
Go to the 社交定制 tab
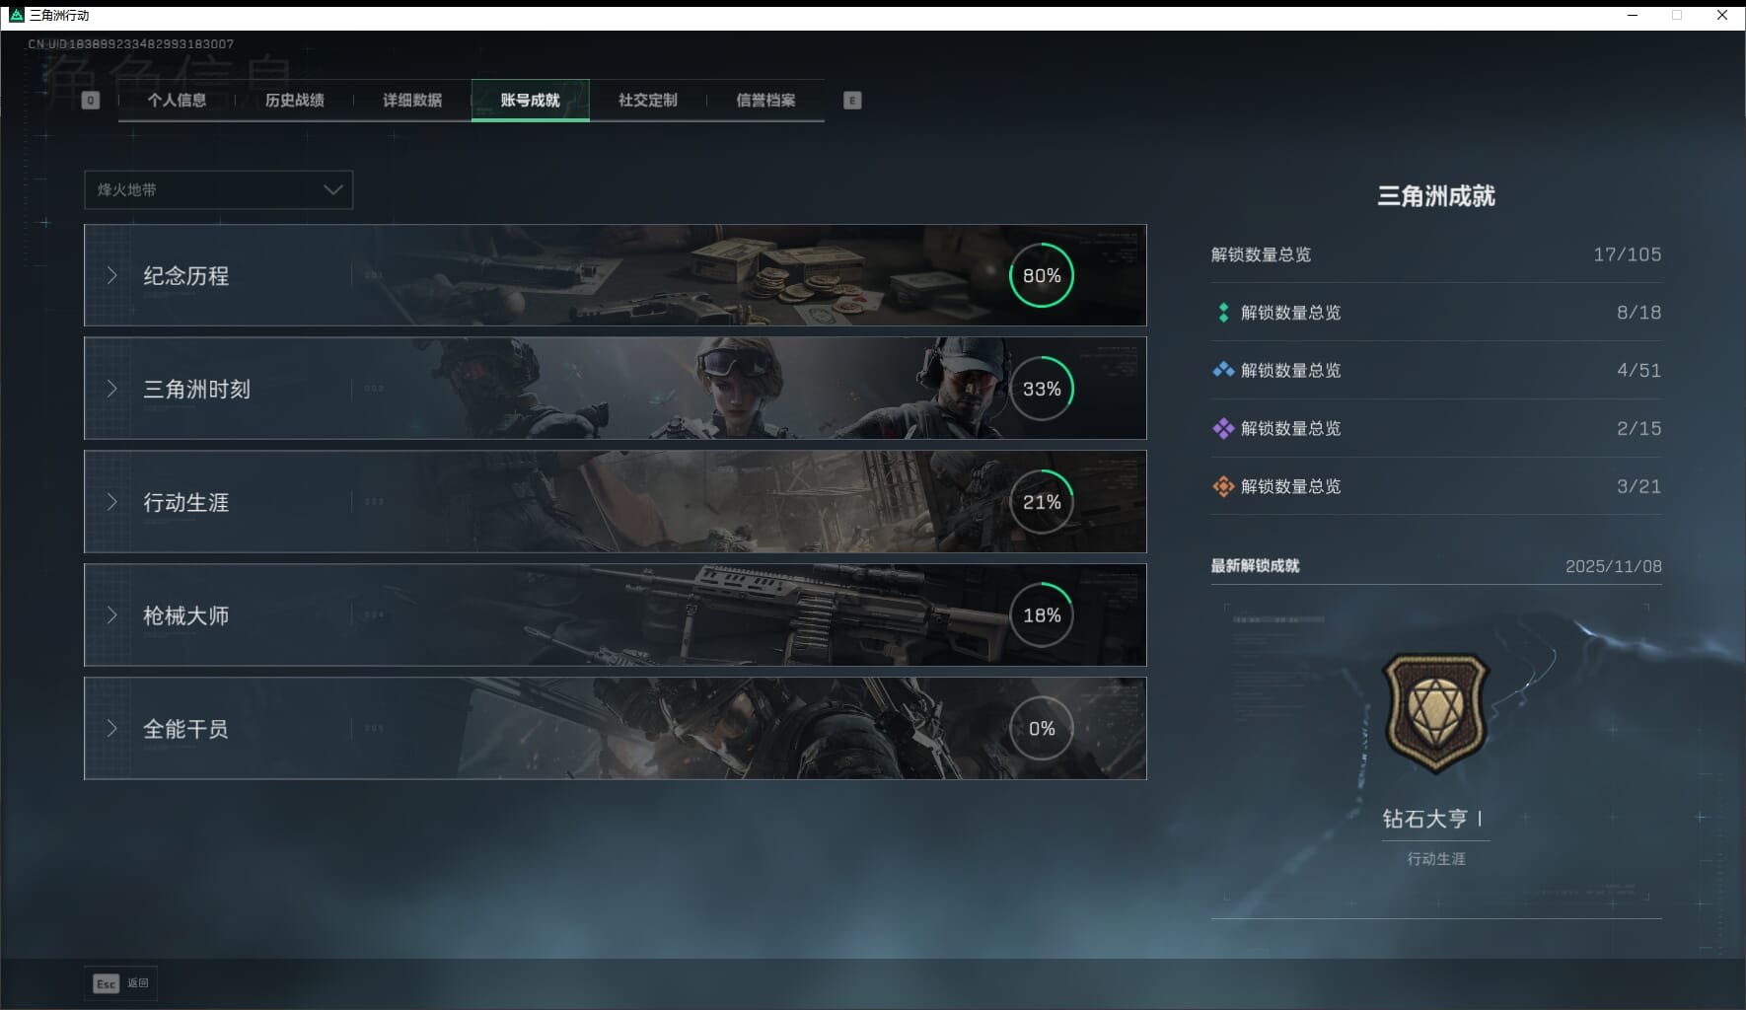point(648,100)
